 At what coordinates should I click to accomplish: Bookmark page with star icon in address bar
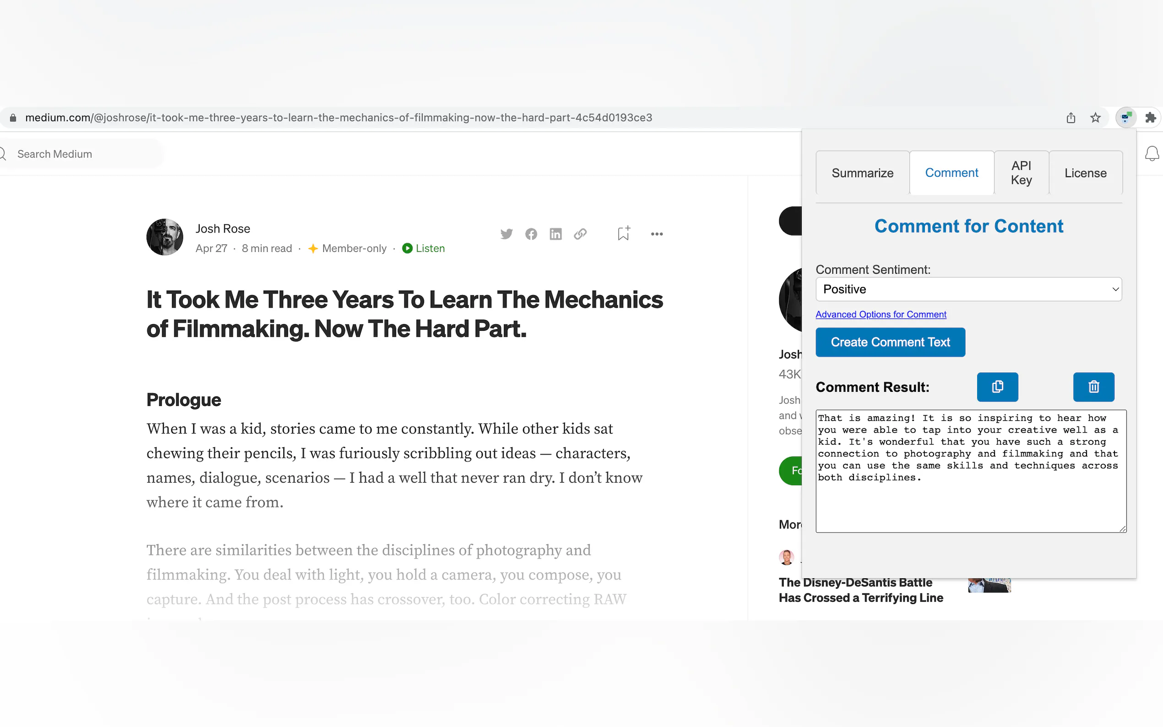coord(1095,118)
